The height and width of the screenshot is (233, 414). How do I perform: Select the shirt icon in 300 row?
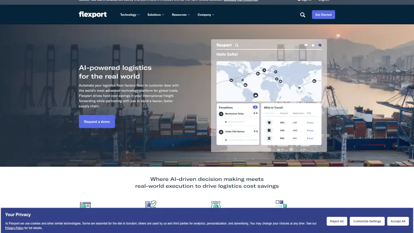269,123
